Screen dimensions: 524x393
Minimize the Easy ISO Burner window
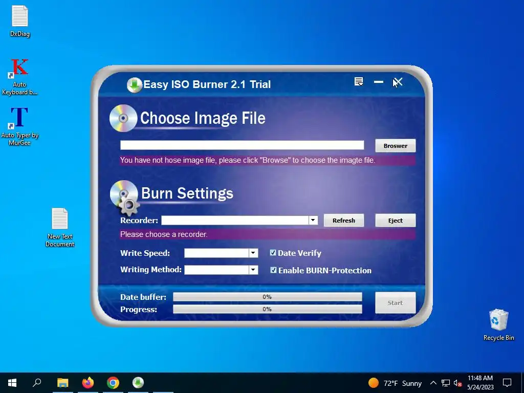coord(378,81)
